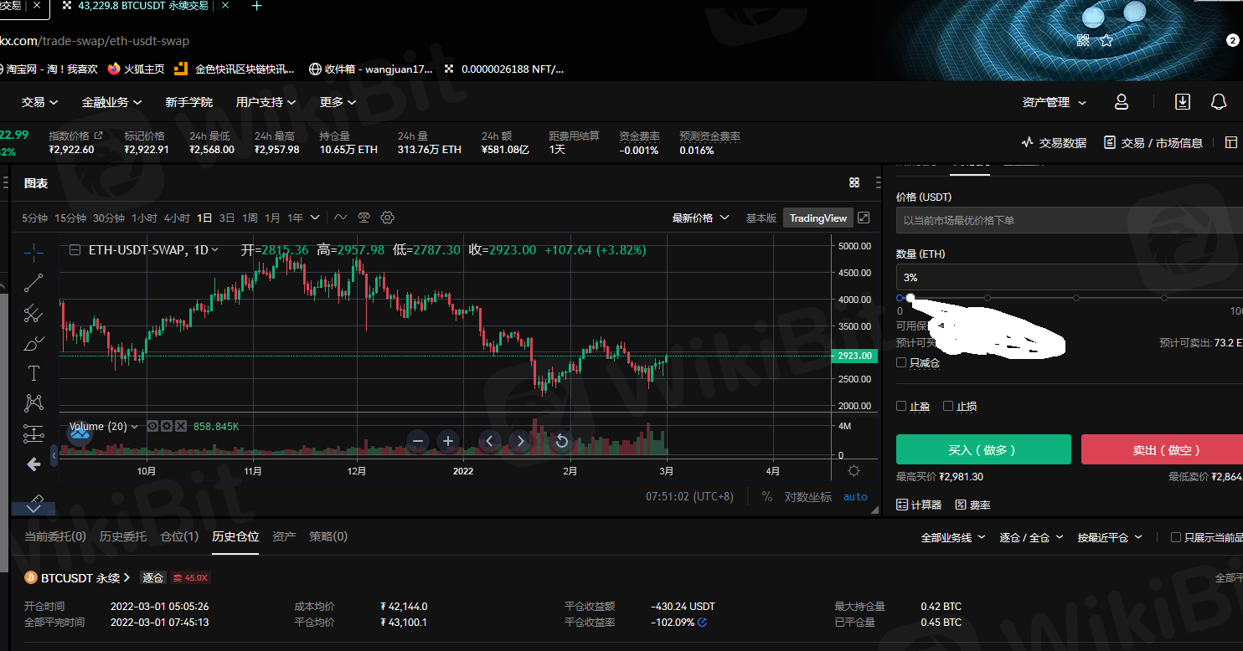1243x651 pixels.
Task: Select the crosshair cursor tool
Action: (34, 252)
